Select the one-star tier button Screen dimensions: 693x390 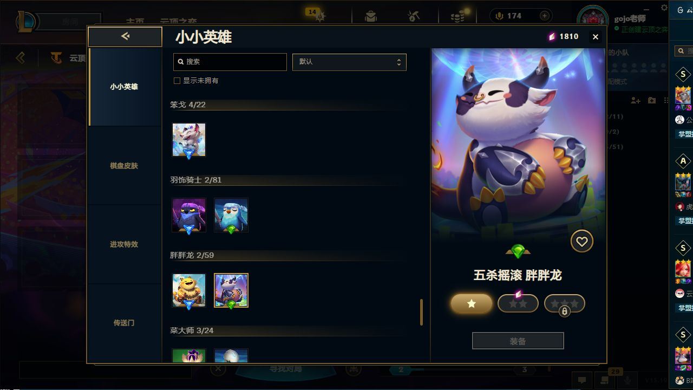[x=472, y=303]
